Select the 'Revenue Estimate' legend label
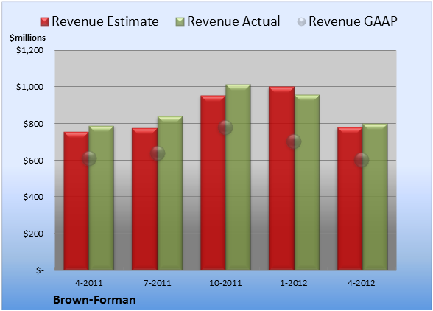This screenshot has height=311, width=433. pyautogui.click(x=105, y=21)
